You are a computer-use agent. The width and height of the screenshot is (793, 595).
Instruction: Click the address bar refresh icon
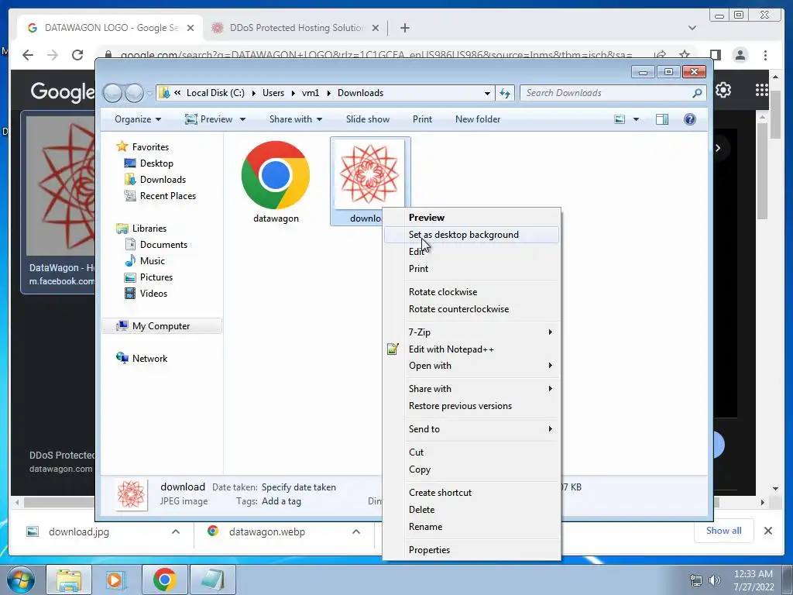[x=505, y=93]
